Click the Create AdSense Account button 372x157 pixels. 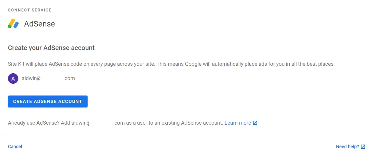click(x=48, y=101)
